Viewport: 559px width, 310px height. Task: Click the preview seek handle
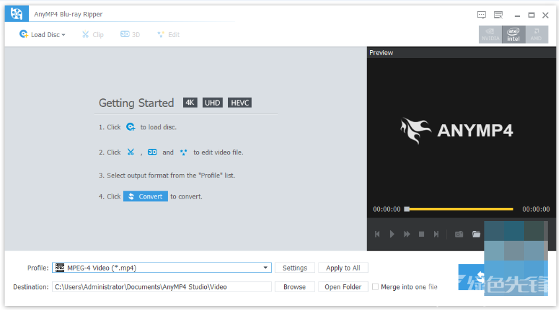407,209
